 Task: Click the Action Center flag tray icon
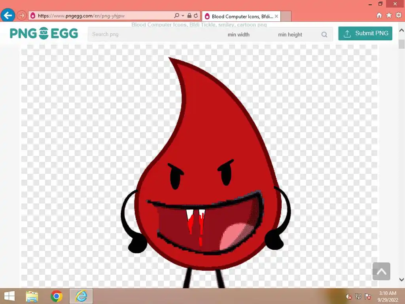tap(368, 296)
